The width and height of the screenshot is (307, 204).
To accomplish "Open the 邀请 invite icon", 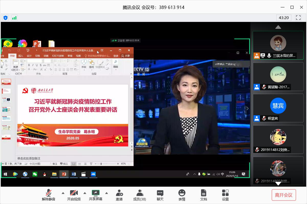I will click(119, 195).
